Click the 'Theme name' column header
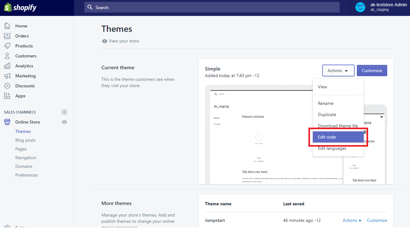The image size is (410, 229). (x=218, y=204)
